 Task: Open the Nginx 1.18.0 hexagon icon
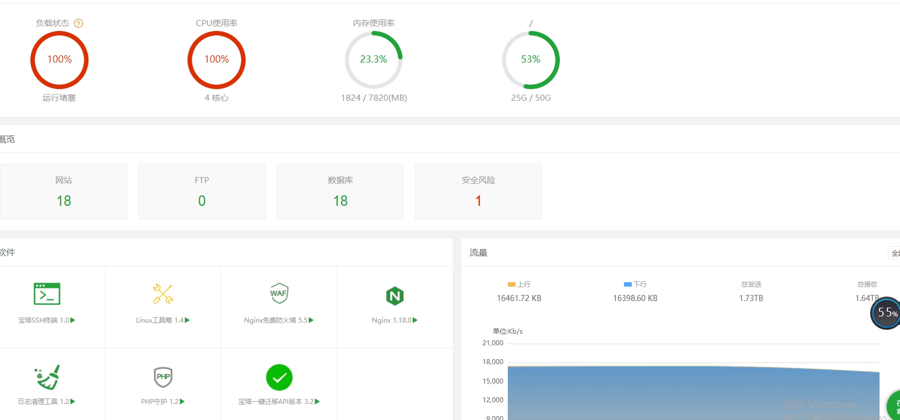tap(395, 296)
